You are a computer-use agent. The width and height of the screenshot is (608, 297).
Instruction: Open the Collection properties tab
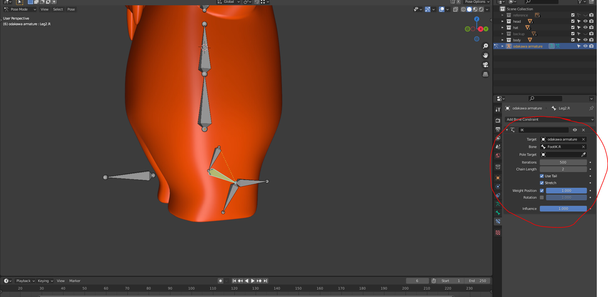click(x=498, y=167)
